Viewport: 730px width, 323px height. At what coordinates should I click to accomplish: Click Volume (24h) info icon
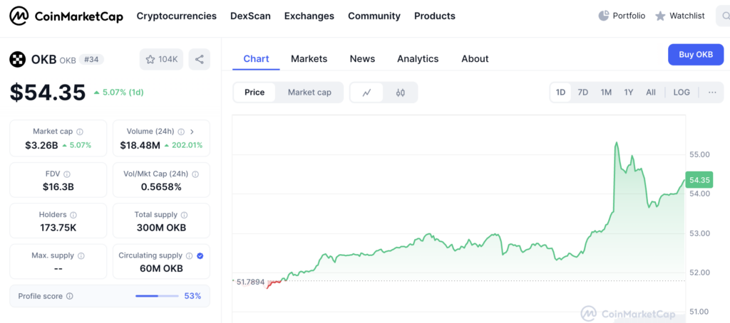pos(181,132)
